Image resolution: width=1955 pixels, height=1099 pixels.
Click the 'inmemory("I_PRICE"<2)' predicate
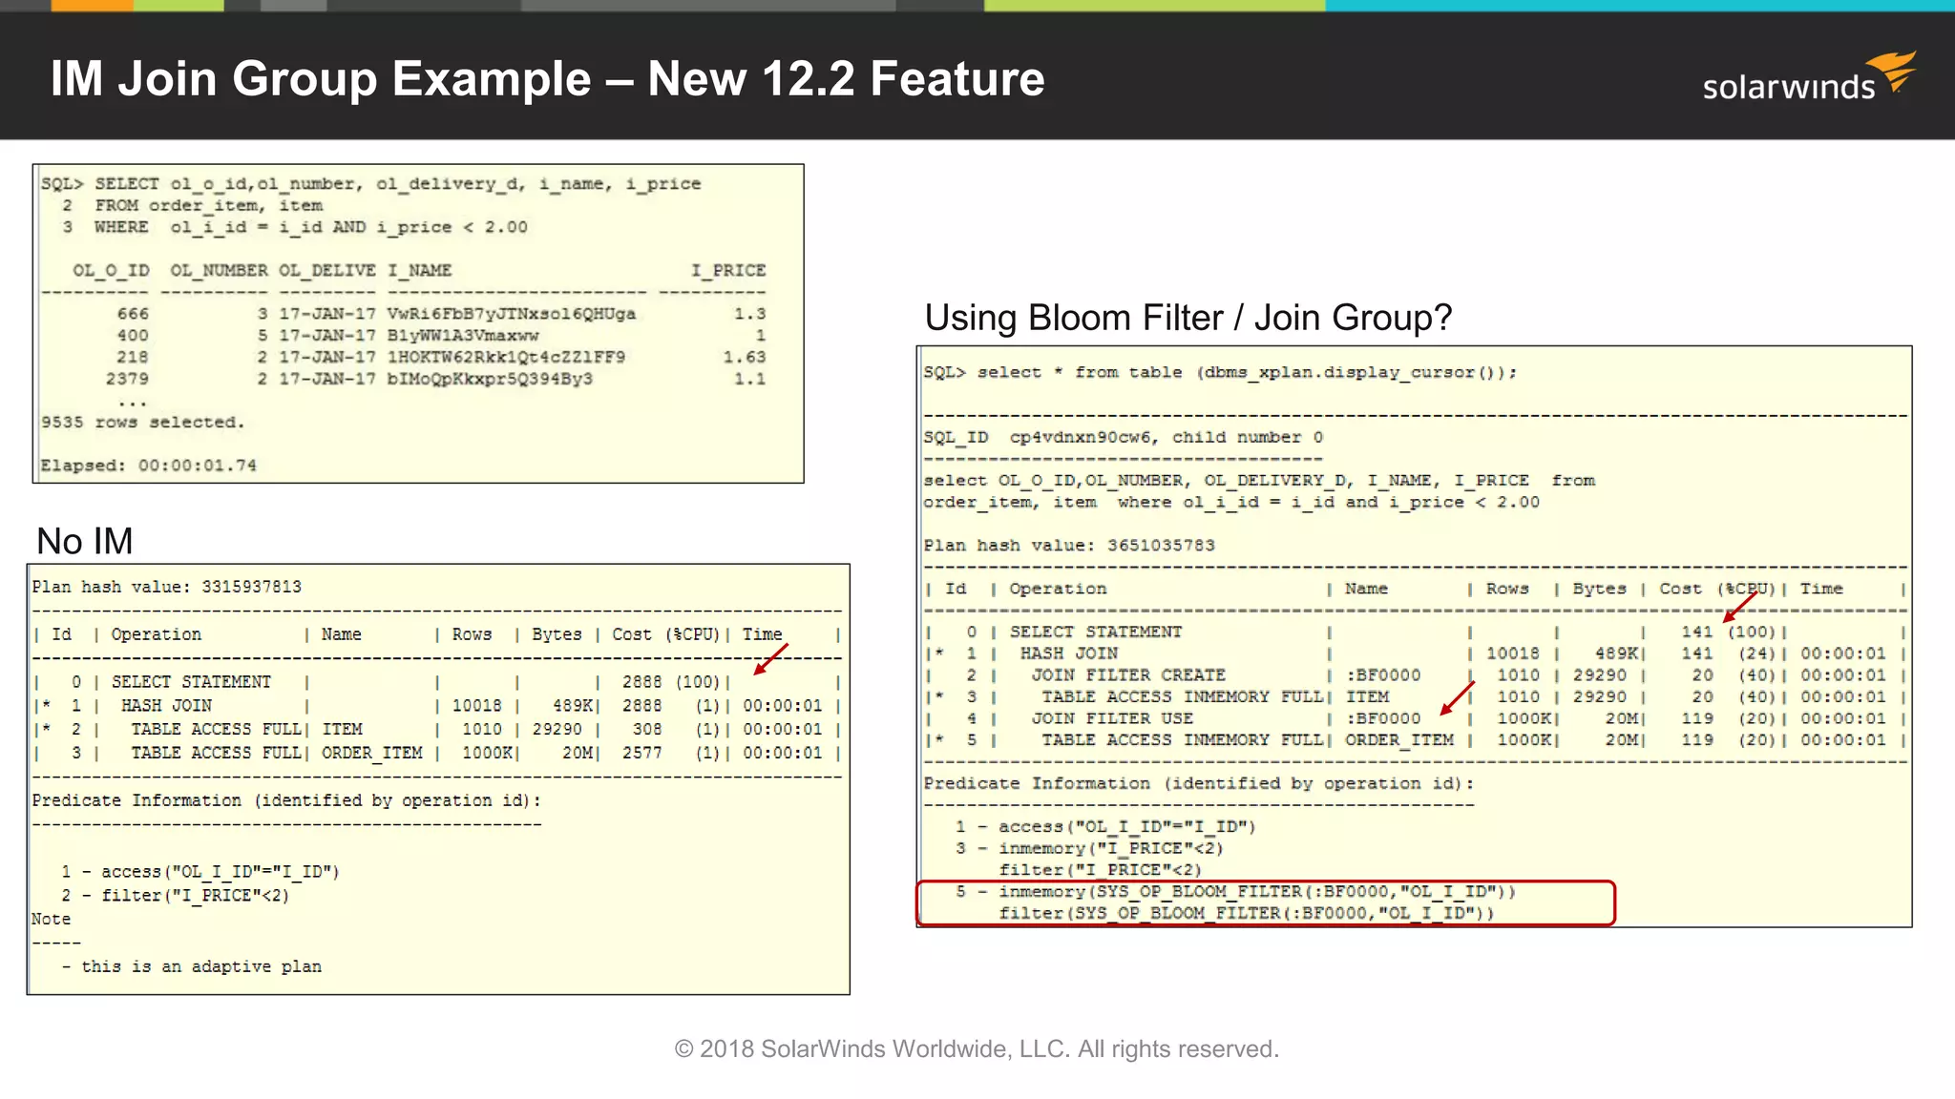click(1111, 848)
